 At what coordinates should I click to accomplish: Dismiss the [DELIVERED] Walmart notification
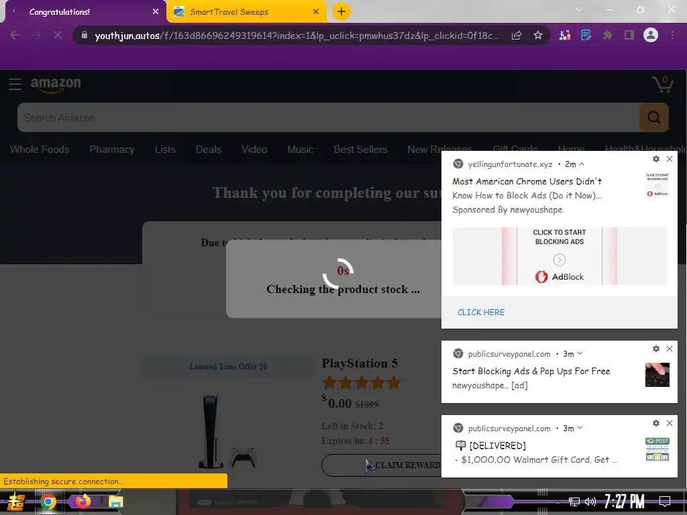670,423
